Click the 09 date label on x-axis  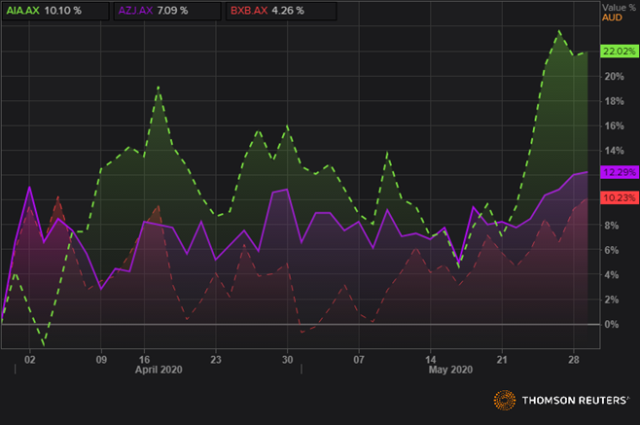(101, 360)
